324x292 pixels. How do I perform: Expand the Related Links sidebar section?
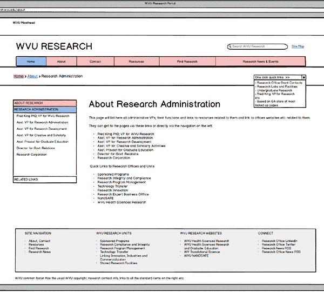[45, 180]
